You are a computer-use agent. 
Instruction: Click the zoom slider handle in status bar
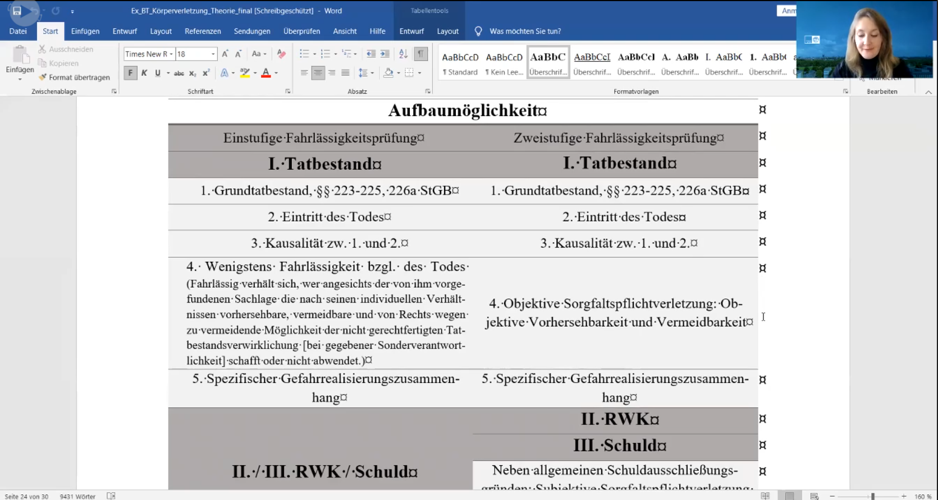click(873, 496)
